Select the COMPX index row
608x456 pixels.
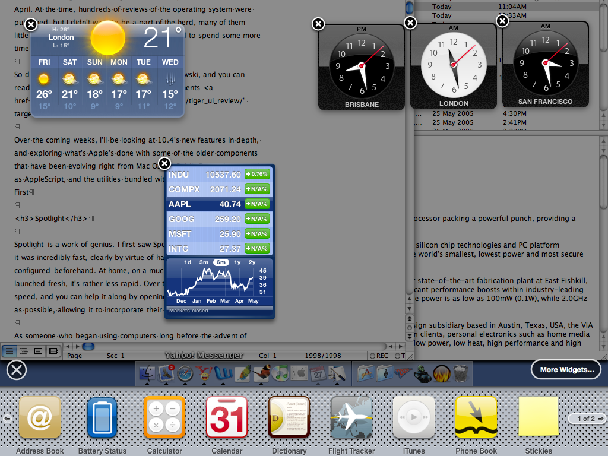click(x=220, y=189)
